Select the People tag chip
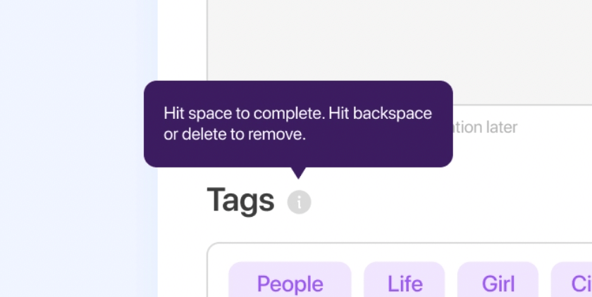 [x=290, y=279]
